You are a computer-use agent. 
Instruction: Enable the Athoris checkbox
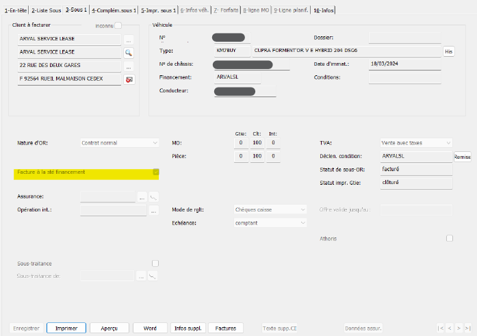click(450, 238)
